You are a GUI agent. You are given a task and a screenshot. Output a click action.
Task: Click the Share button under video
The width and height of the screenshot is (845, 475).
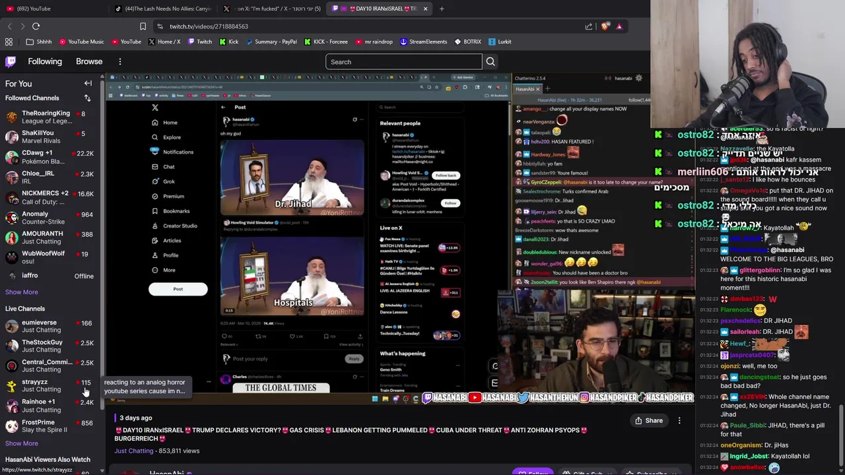click(649, 421)
